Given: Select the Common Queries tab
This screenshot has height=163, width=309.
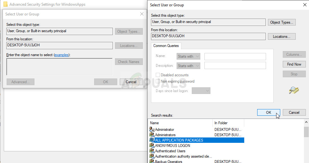Looking at the screenshot, I should (x=166, y=46).
